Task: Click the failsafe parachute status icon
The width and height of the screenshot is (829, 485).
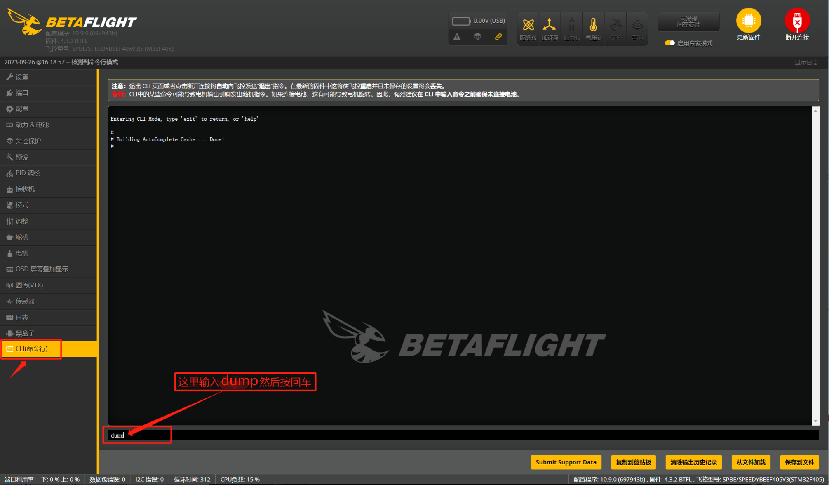Action: 477,37
